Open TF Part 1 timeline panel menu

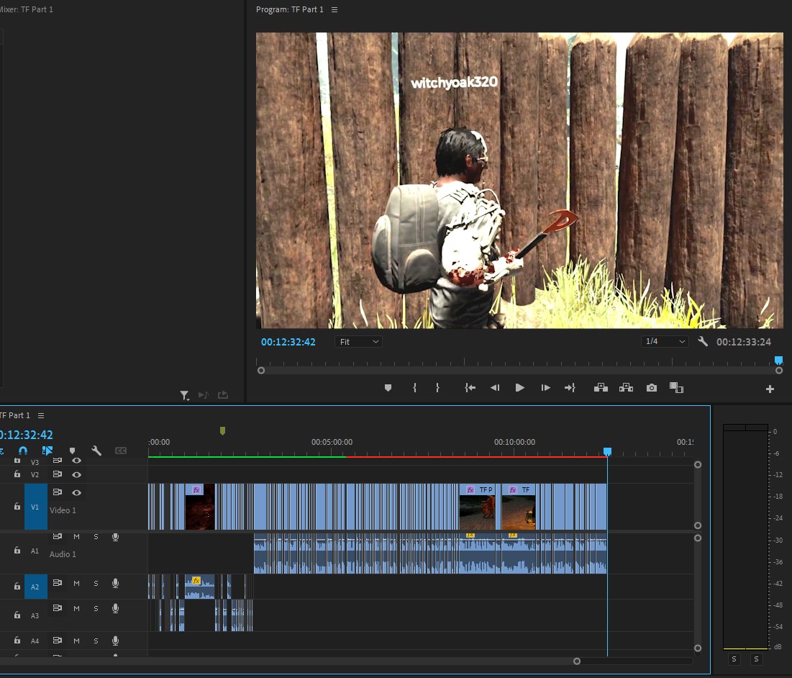(41, 415)
